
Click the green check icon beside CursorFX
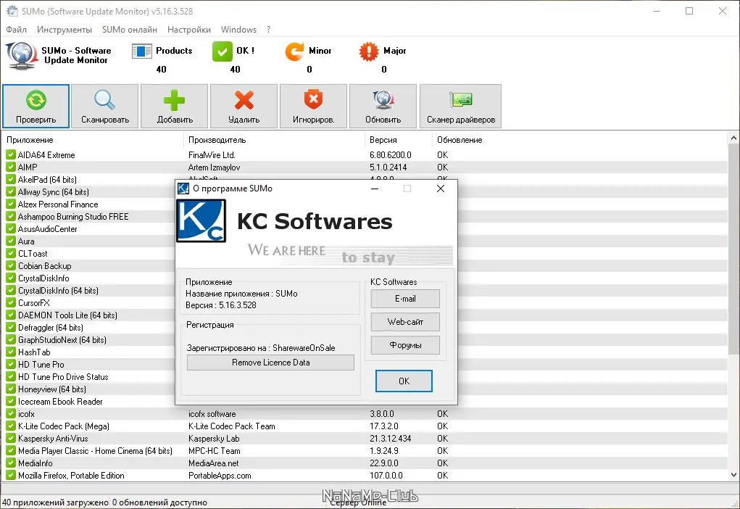11,302
